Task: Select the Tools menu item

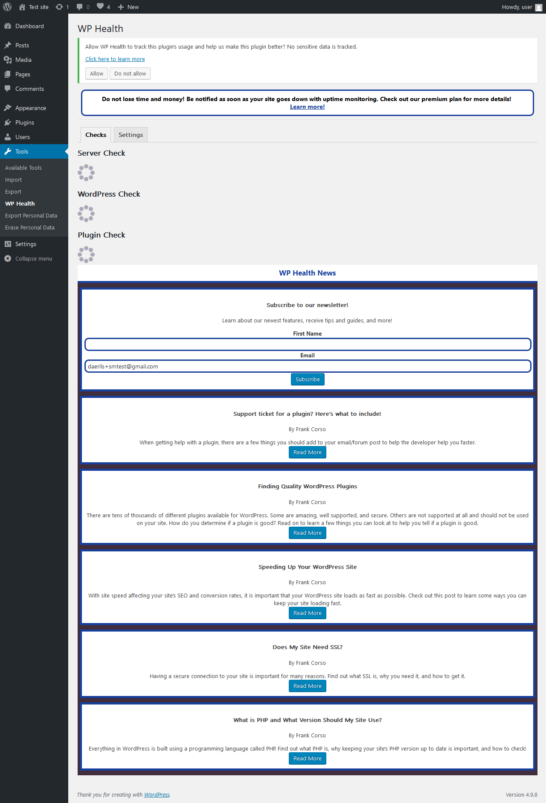Action: tap(34, 151)
